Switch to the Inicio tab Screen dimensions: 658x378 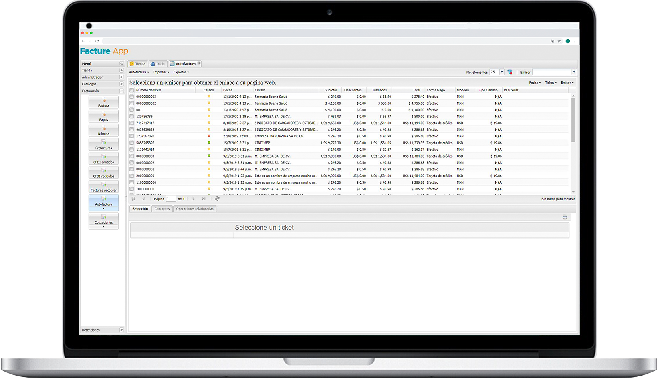(158, 64)
